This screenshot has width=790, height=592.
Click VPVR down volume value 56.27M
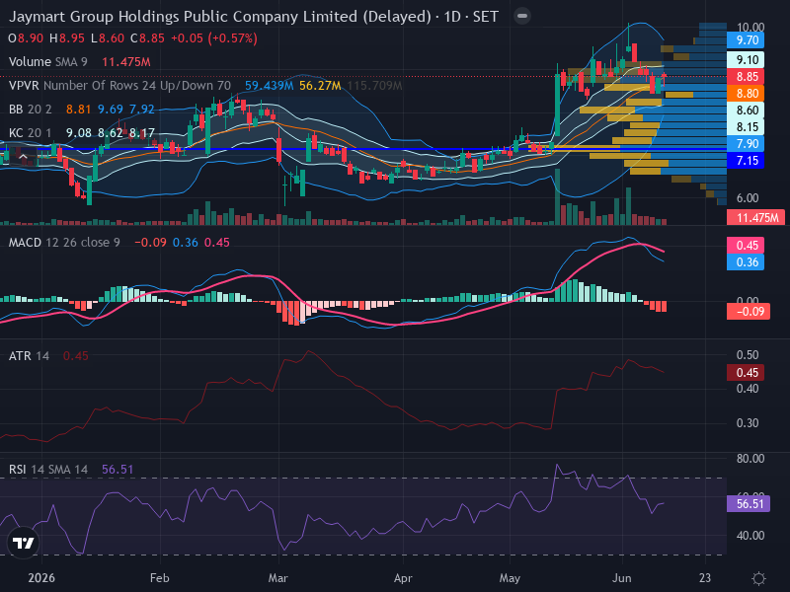(320, 86)
